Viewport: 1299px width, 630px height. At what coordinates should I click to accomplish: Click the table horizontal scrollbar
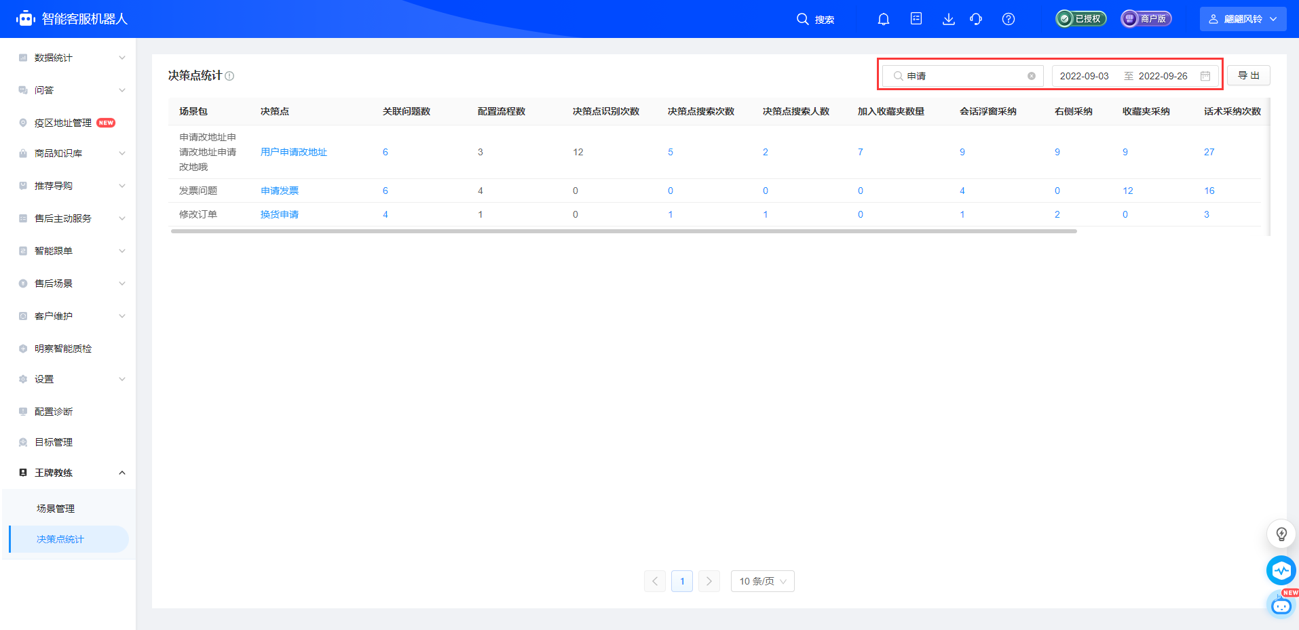point(624,231)
